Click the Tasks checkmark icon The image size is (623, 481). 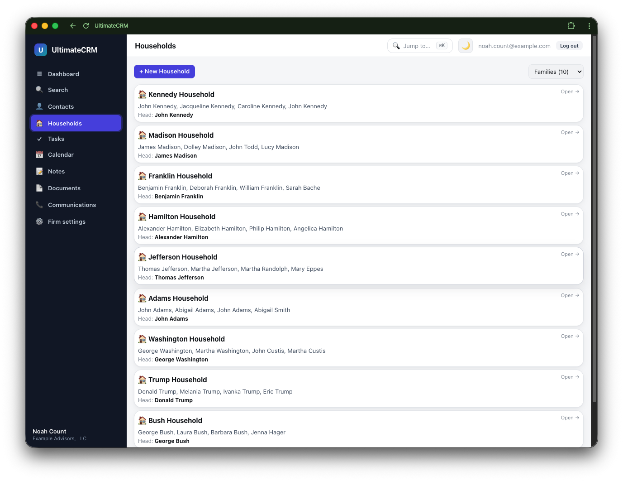[39, 139]
